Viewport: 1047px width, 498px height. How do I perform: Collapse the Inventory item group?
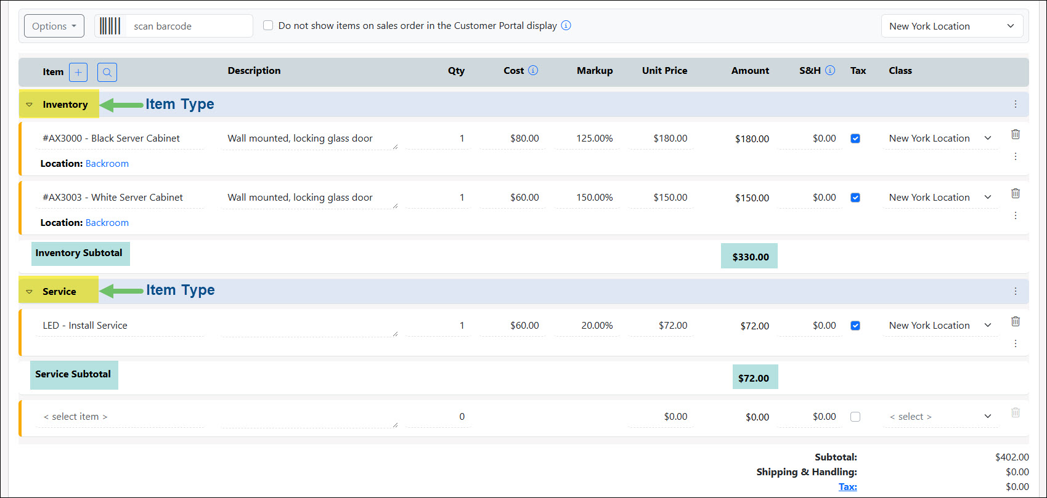pyautogui.click(x=29, y=105)
